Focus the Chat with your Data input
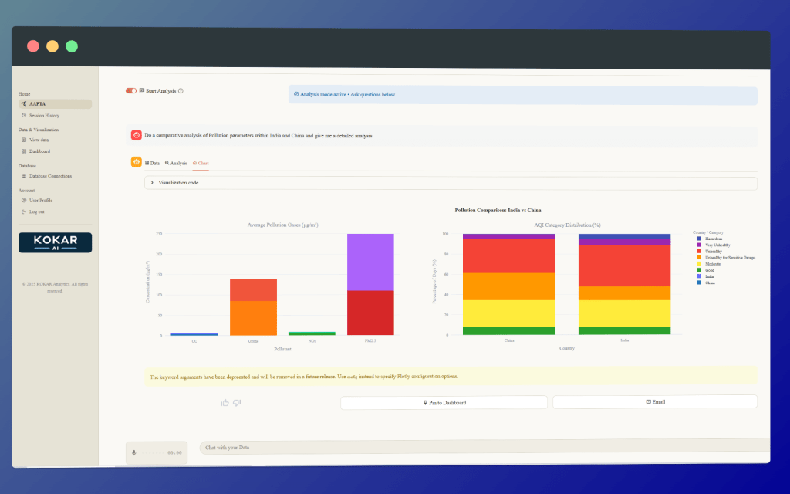This screenshot has height=494, width=790. pos(478,447)
